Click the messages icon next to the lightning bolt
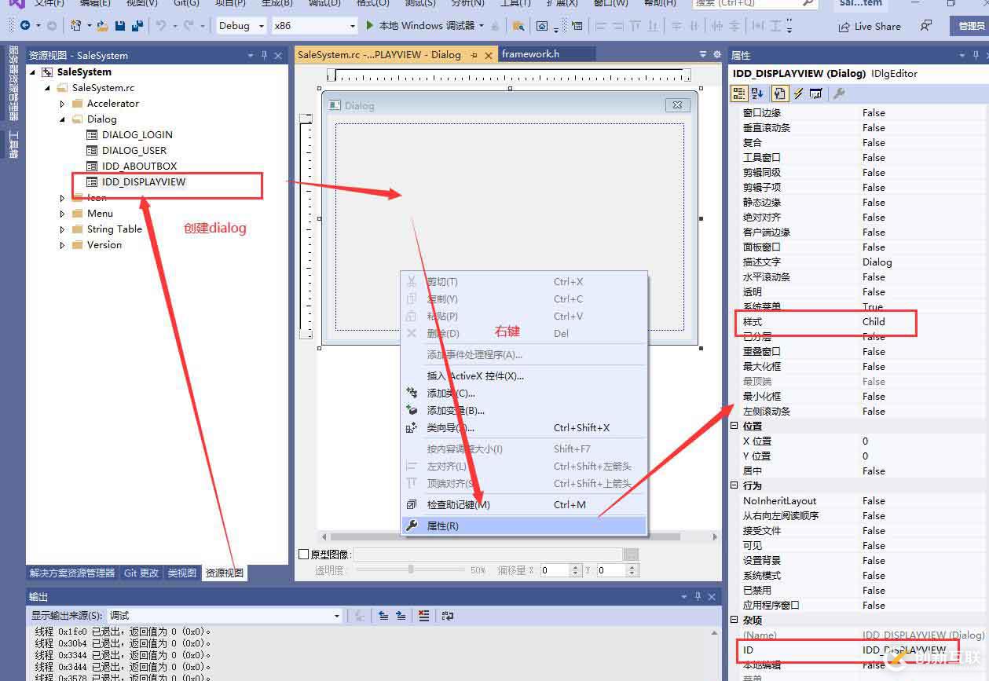The image size is (989, 681). tap(816, 93)
